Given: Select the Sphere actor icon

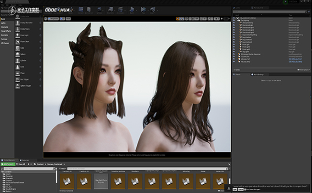Looking at the screenshot, I should tap(17, 54).
